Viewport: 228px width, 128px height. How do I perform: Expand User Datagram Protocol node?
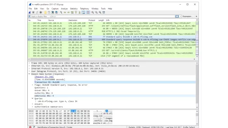click(29, 71)
